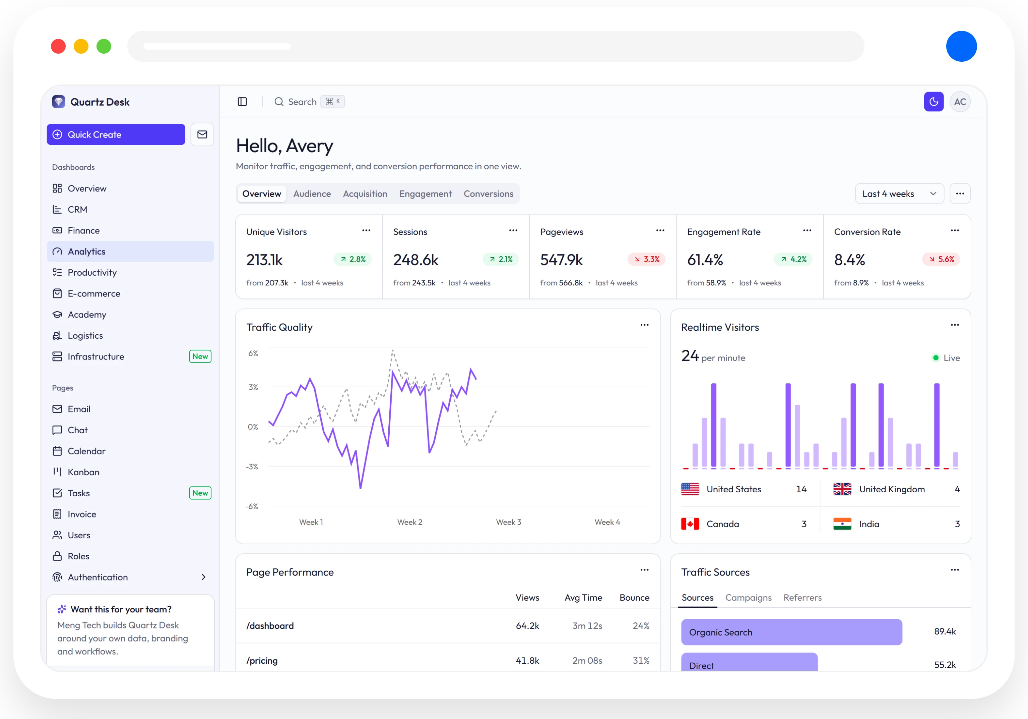Open the Tasks page

(x=130, y=493)
